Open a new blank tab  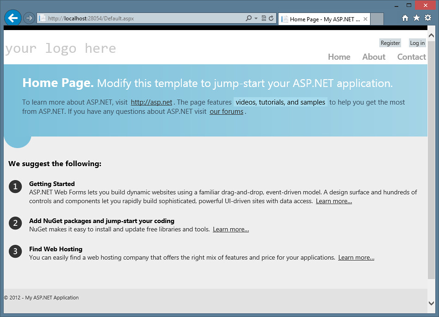pos(377,19)
